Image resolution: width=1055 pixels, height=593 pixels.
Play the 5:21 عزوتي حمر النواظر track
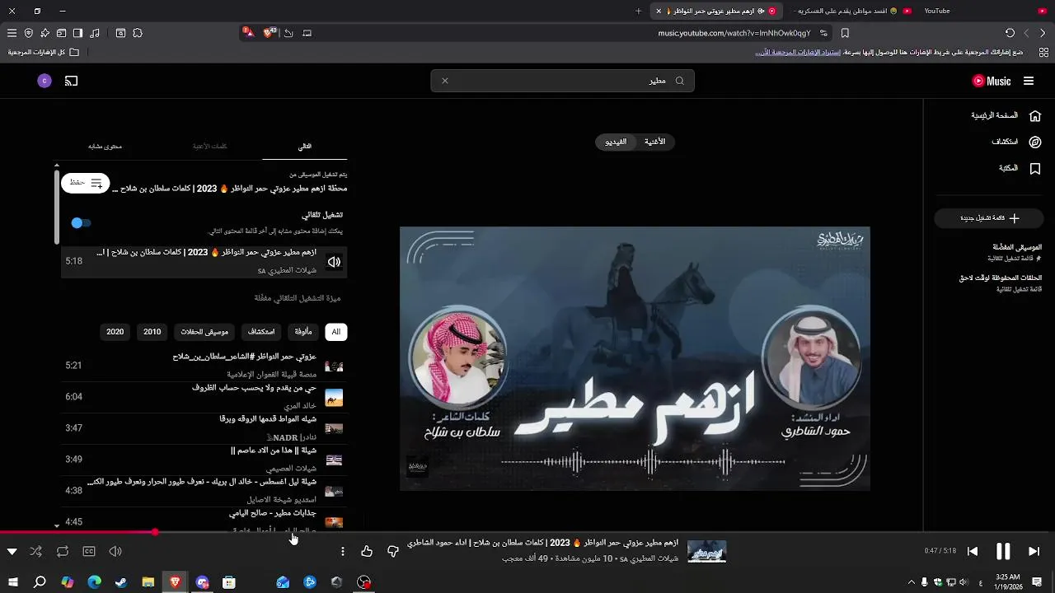coord(204,366)
